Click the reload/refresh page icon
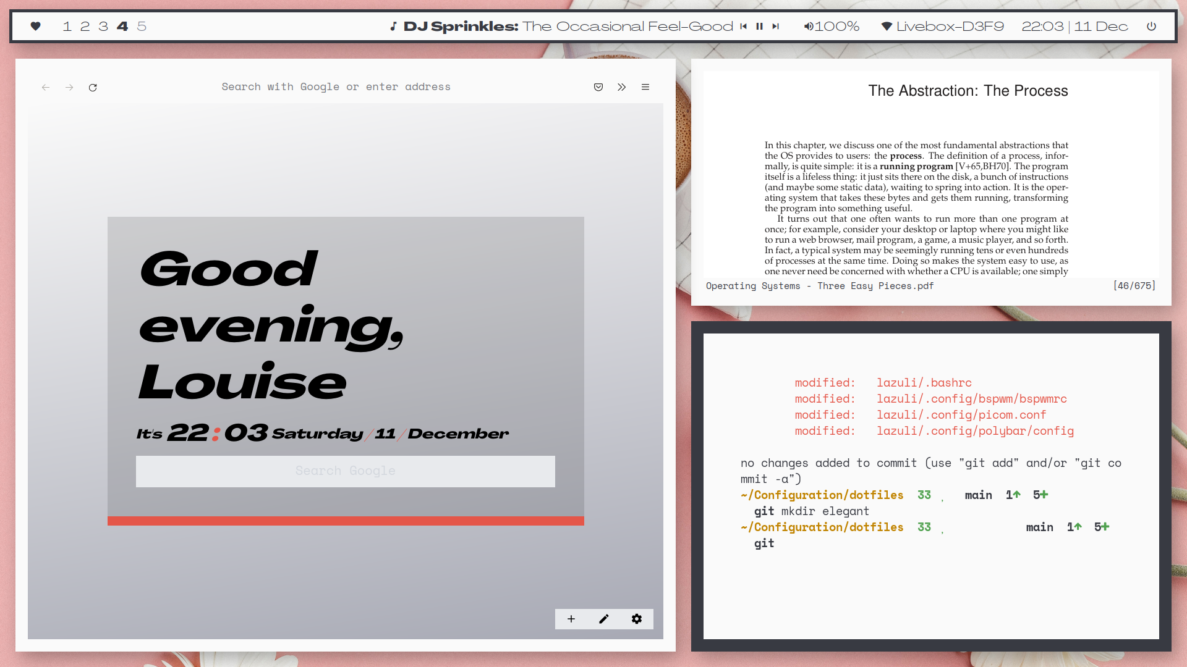 [x=93, y=87]
